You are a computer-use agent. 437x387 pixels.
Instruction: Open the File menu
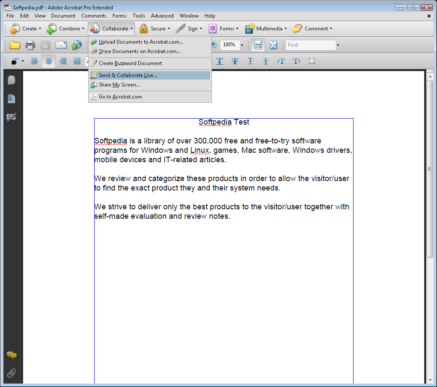click(10, 16)
